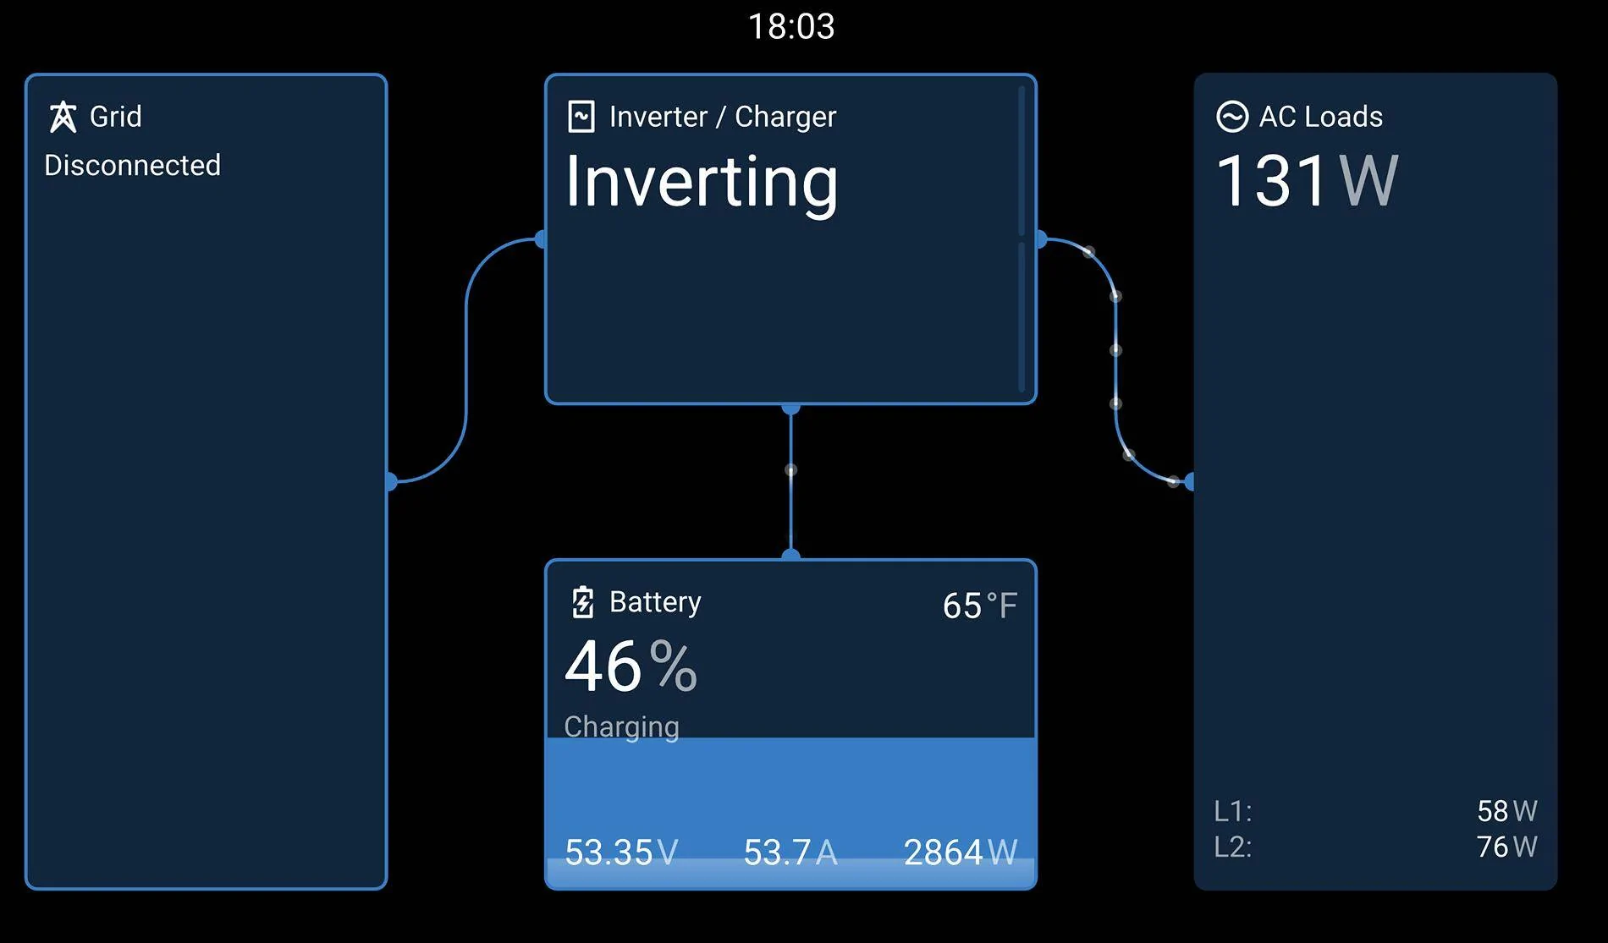Screen dimensions: 1608x943
Task: Click the 53.7 A battery current
Action: [790, 852]
